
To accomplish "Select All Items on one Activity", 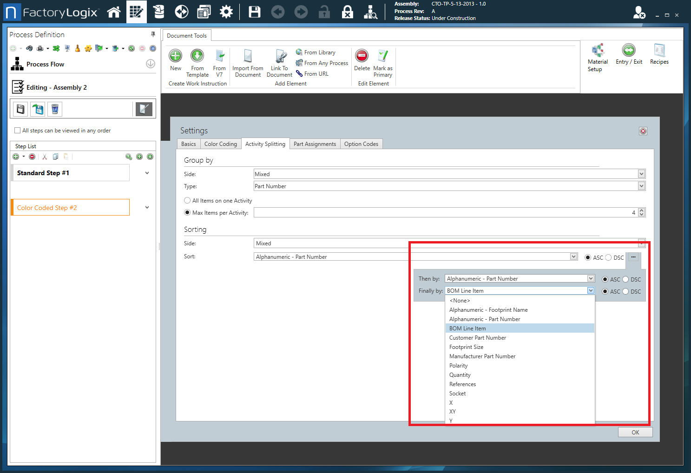I will (x=187, y=201).
